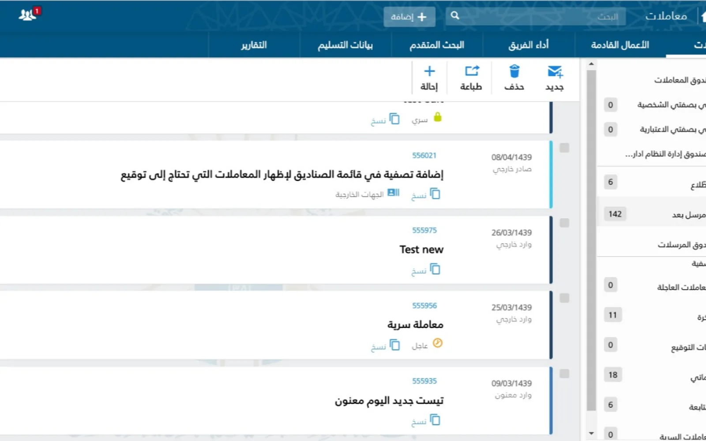Click the copy icon for transaction 555975

click(x=435, y=269)
